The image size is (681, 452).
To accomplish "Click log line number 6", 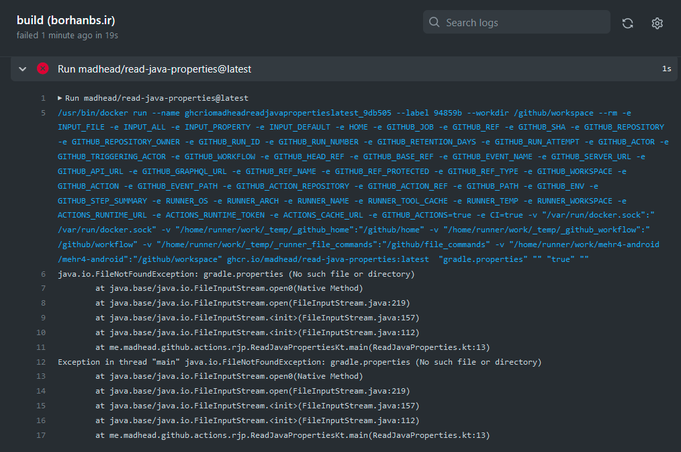I will point(43,274).
